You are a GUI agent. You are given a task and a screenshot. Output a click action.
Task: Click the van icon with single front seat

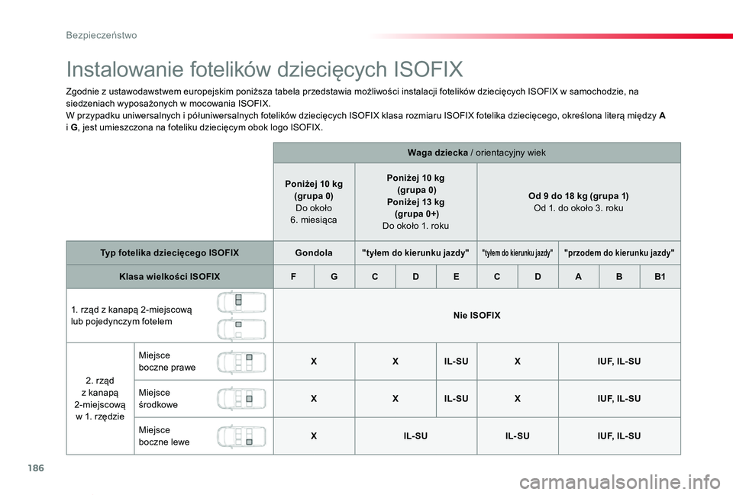[242, 329]
